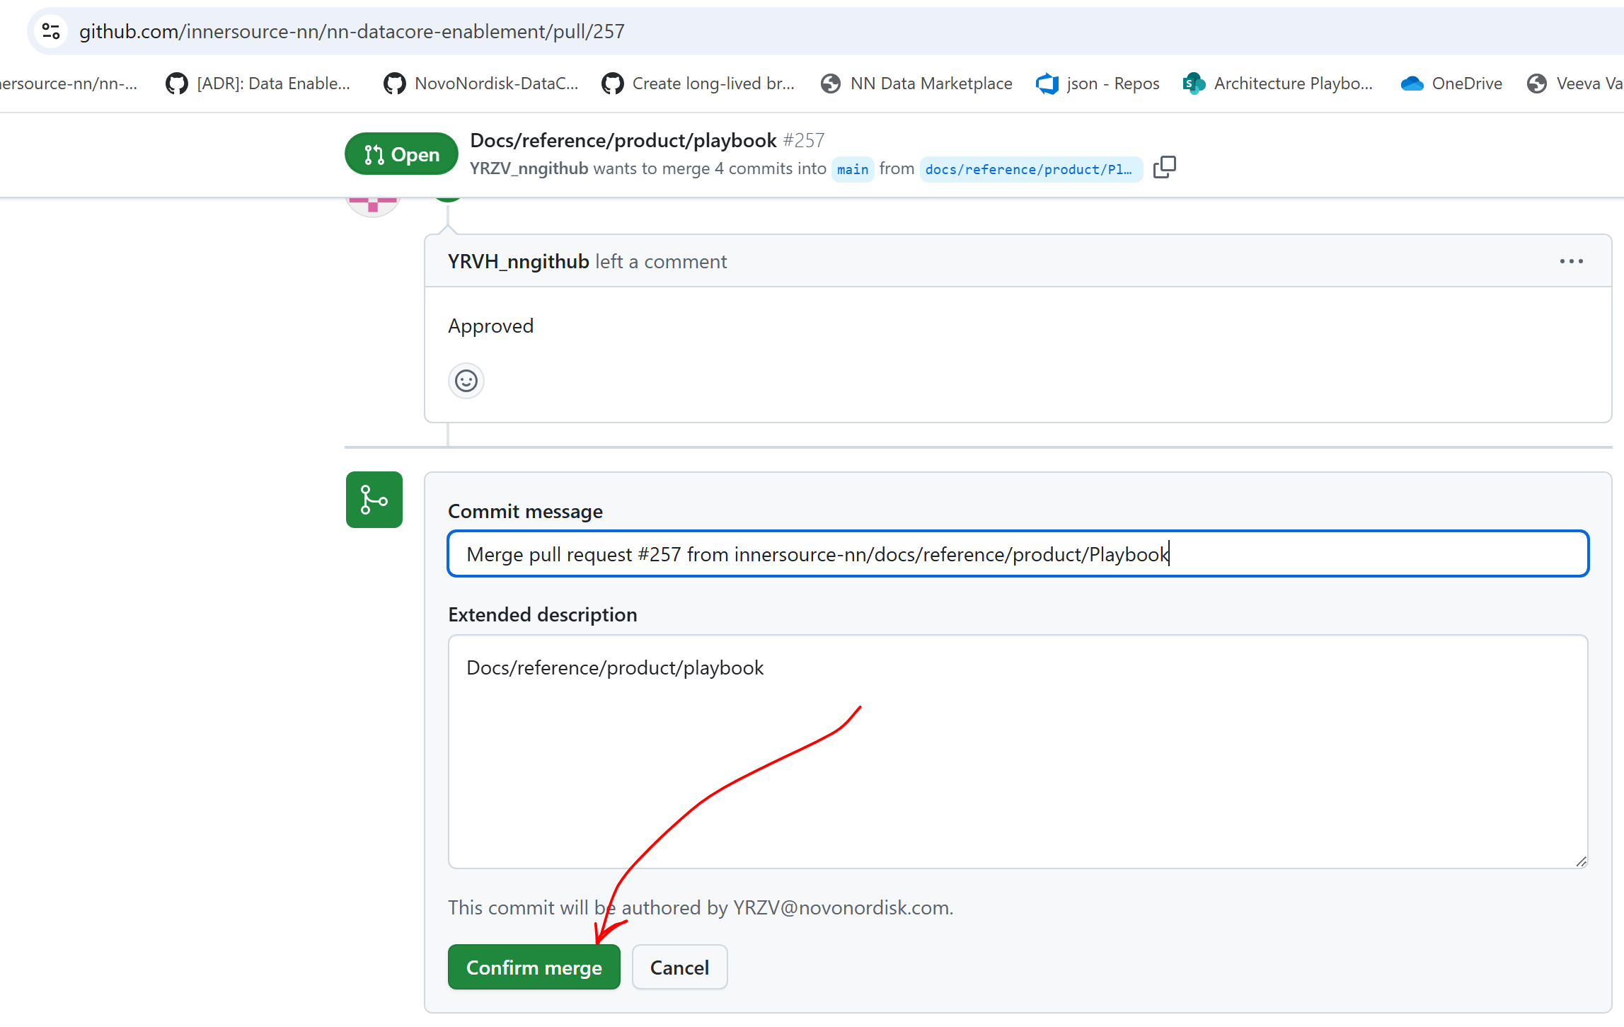Click the green Open status badge
Viewport: 1624px width, 1027px height.
pos(402,154)
